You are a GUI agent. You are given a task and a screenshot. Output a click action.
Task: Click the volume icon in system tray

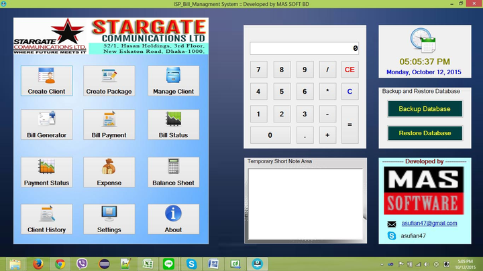(x=427, y=264)
